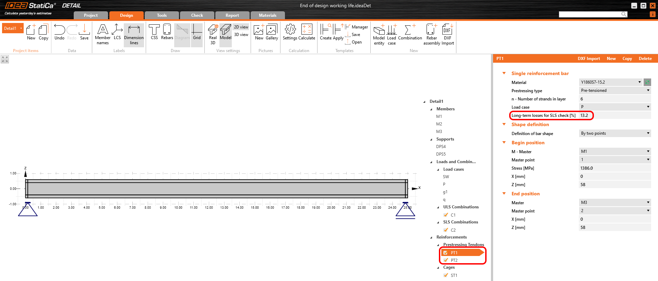Viewport: 658px width, 281px height.
Task: Uncheck the PT2 tendon checkbox
Action: pyautogui.click(x=446, y=260)
